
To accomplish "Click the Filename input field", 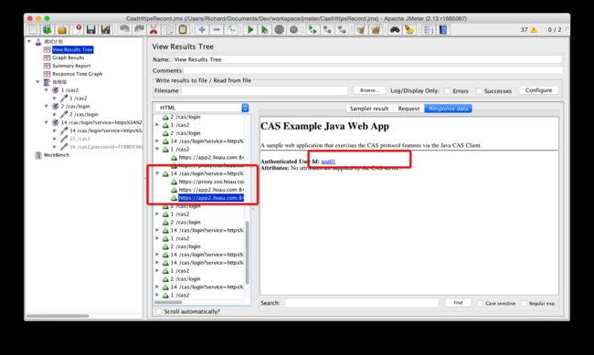I will click(264, 91).
